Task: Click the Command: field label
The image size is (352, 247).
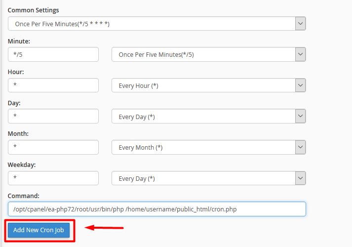Action: point(23,196)
